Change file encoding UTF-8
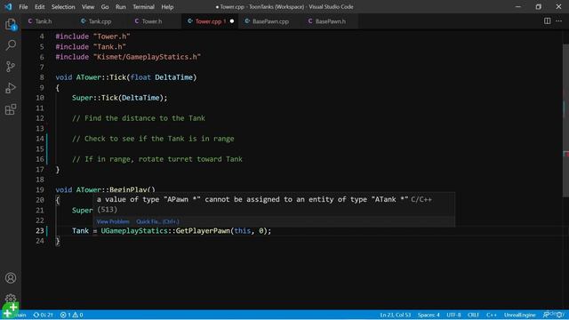This screenshot has height=320, width=569. [x=453, y=315]
